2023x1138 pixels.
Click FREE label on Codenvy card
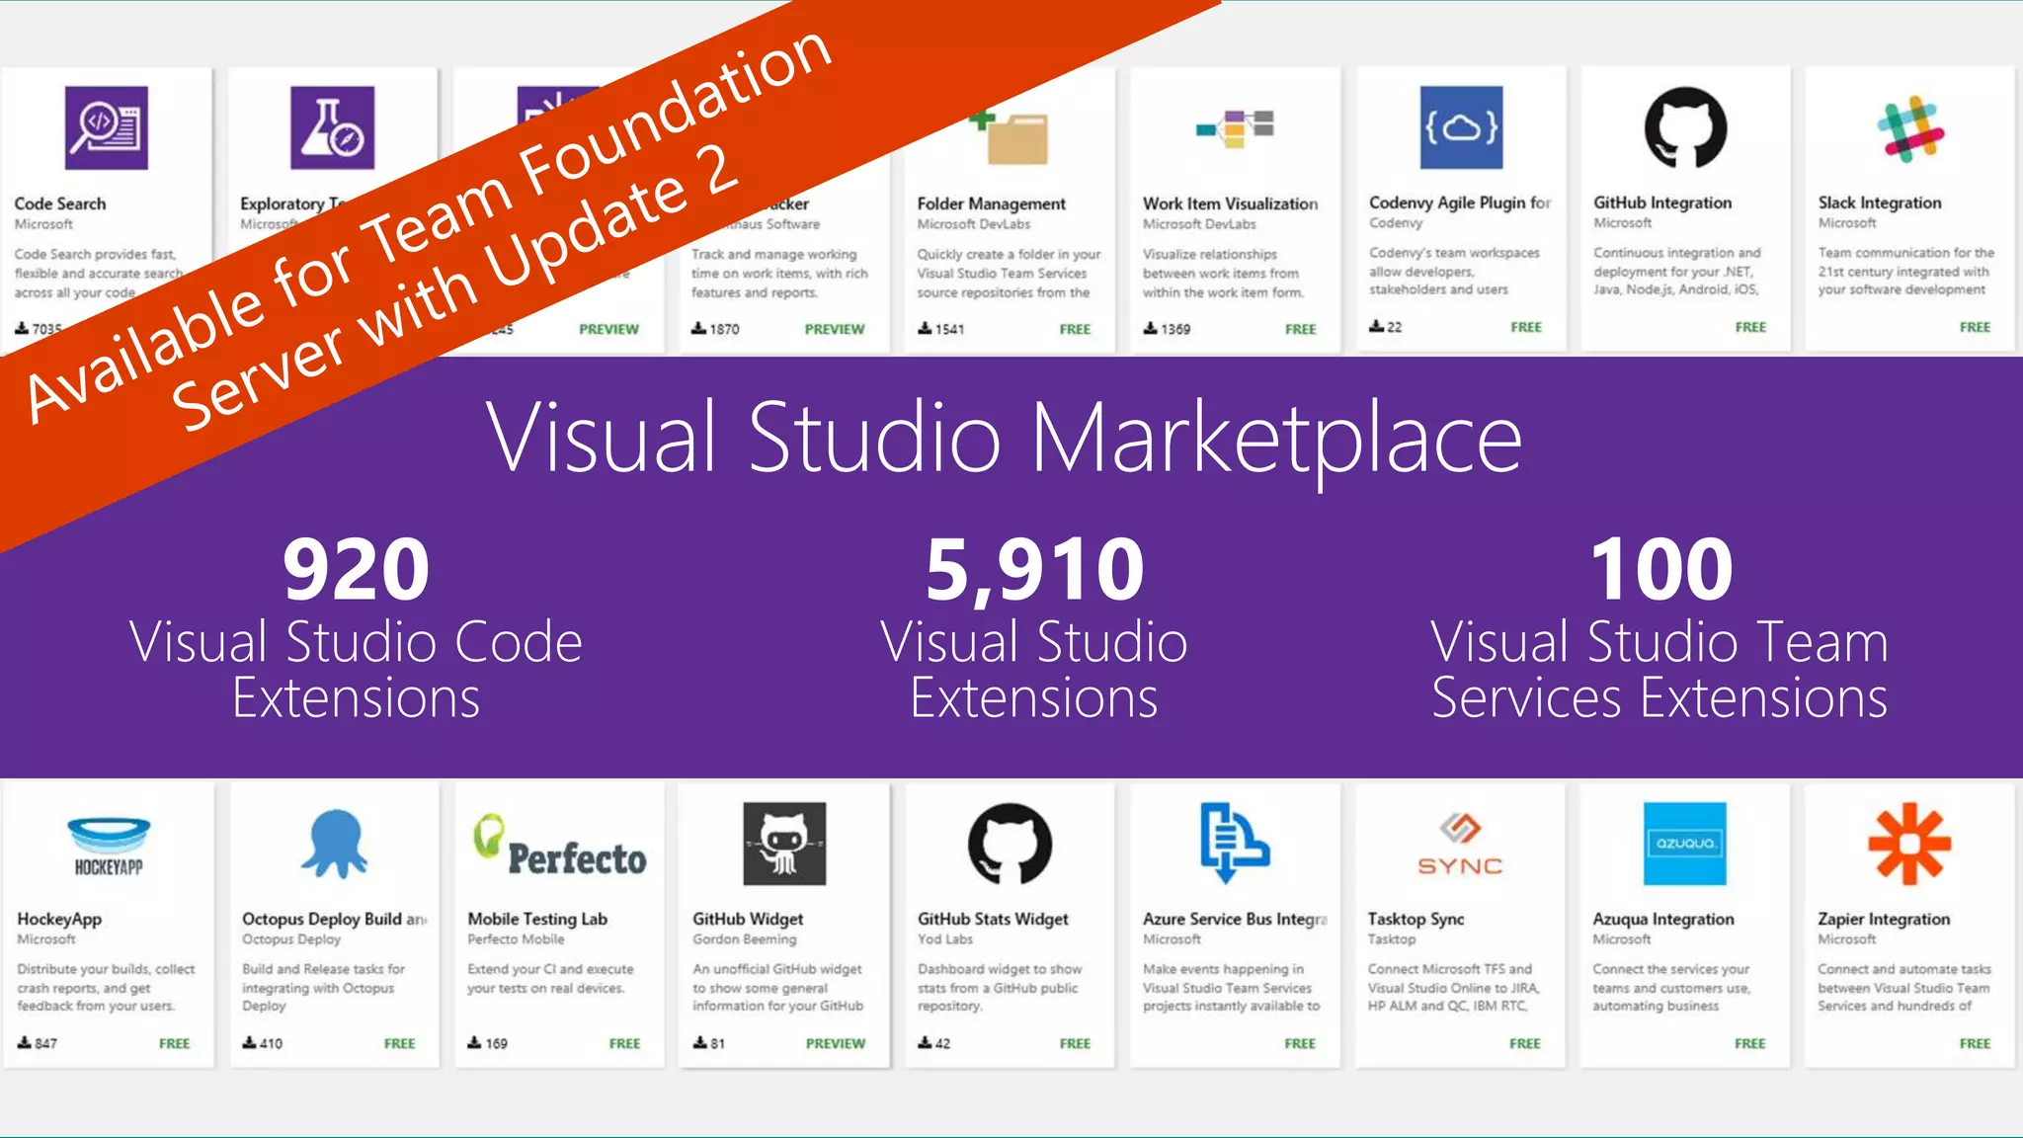1526,327
